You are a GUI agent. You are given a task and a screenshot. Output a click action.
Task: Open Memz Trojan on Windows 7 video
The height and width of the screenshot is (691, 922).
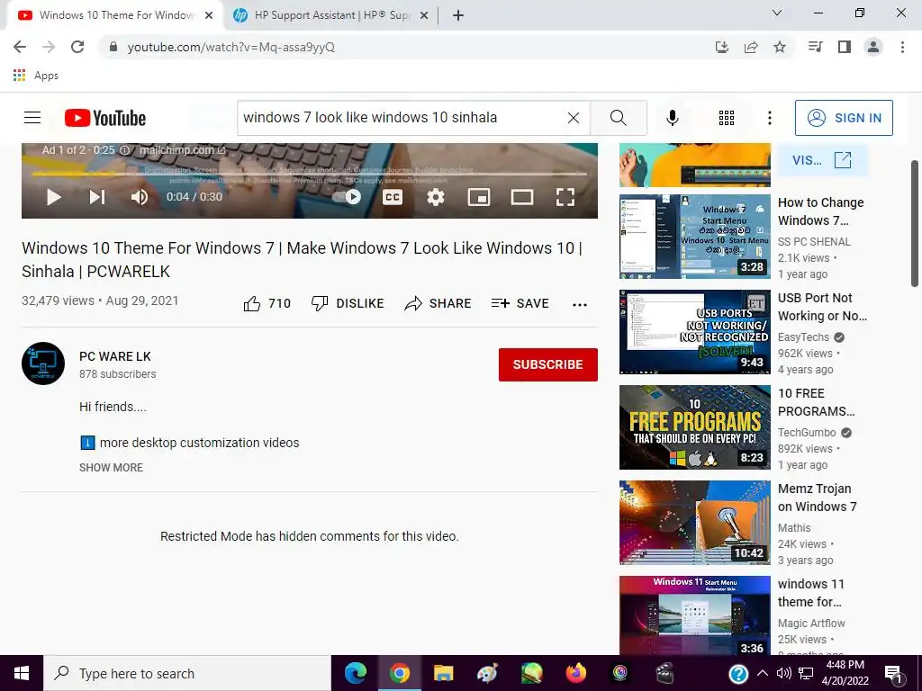[x=818, y=497]
